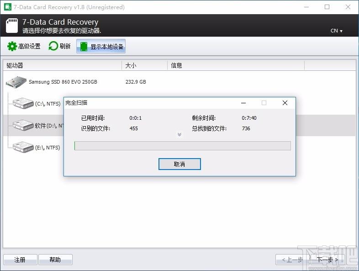359x271 pixels.
Task: Close the 7-Data Card Recovery main window
Action: pos(348,7)
